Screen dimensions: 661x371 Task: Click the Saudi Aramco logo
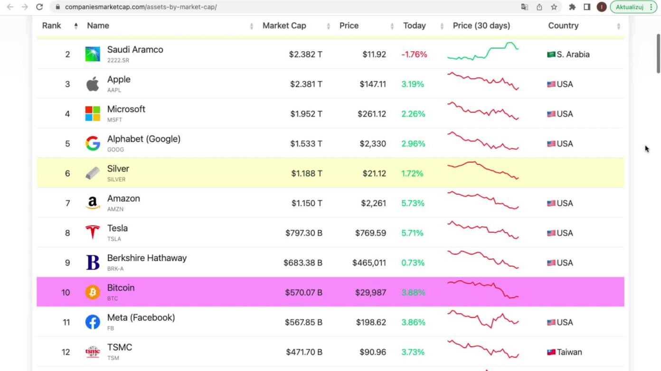coord(93,54)
